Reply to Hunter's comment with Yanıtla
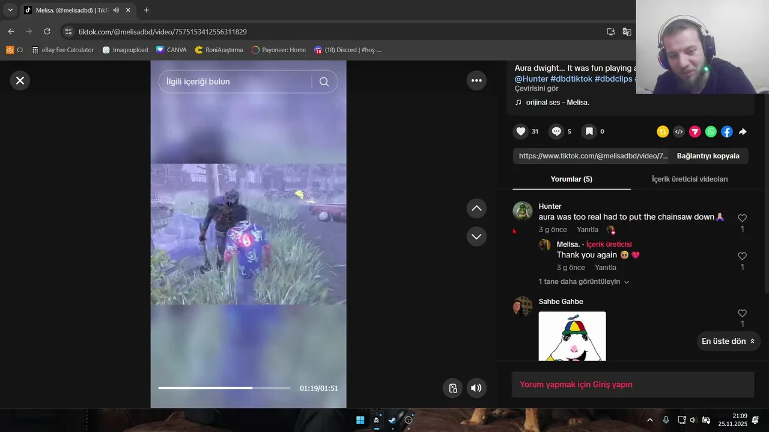 tap(588, 230)
